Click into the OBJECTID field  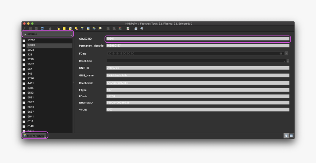point(197,39)
